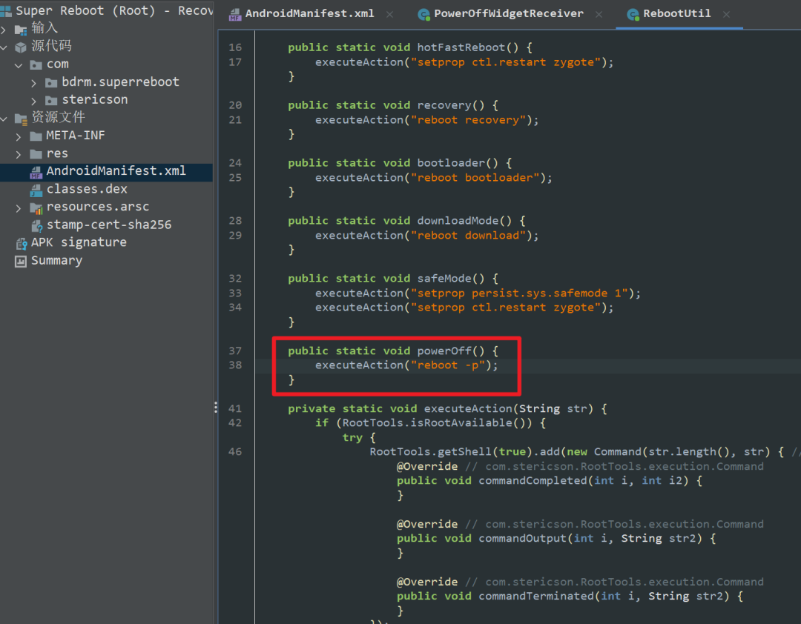Open the AndroidManifest.xml tab
The height and width of the screenshot is (624, 801).
click(x=309, y=14)
